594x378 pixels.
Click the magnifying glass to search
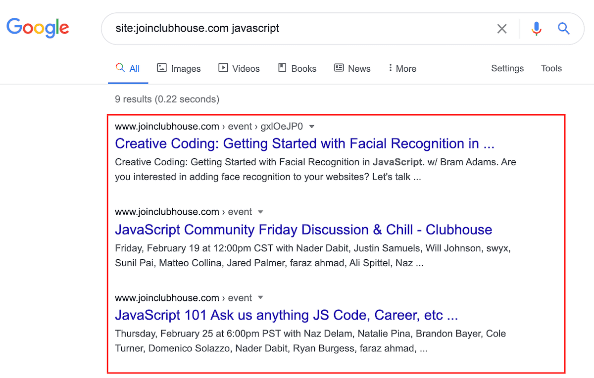point(564,29)
